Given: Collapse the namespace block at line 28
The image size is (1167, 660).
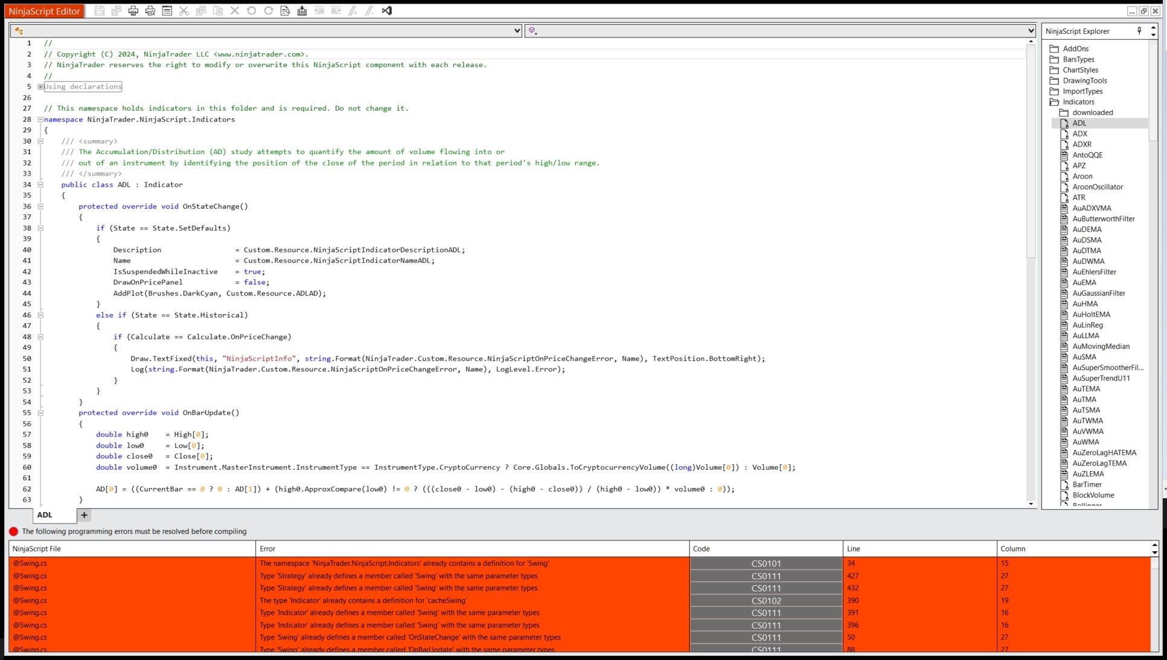Looking at the screenshot, I should (x=40, y=120).
